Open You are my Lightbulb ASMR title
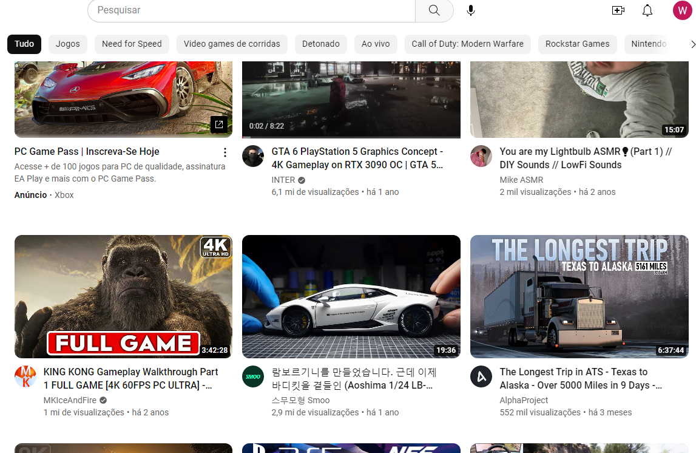Viewport: 696px width, 453px height. [586, 158]
